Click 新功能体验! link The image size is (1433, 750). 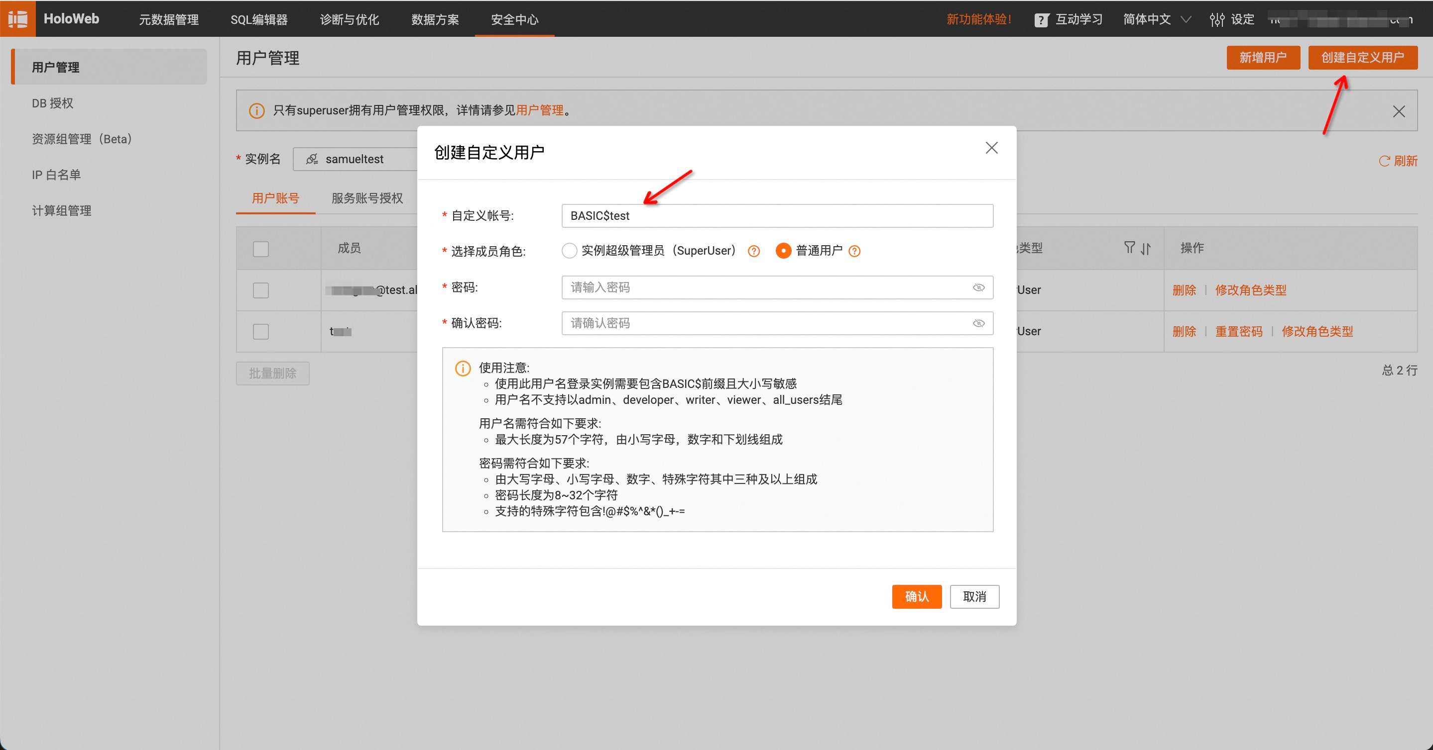pyautogui.click(x=978, y=19)
